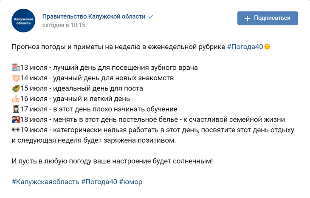
Task: Click the couple emoji before 18 июля
Action: 16,120
